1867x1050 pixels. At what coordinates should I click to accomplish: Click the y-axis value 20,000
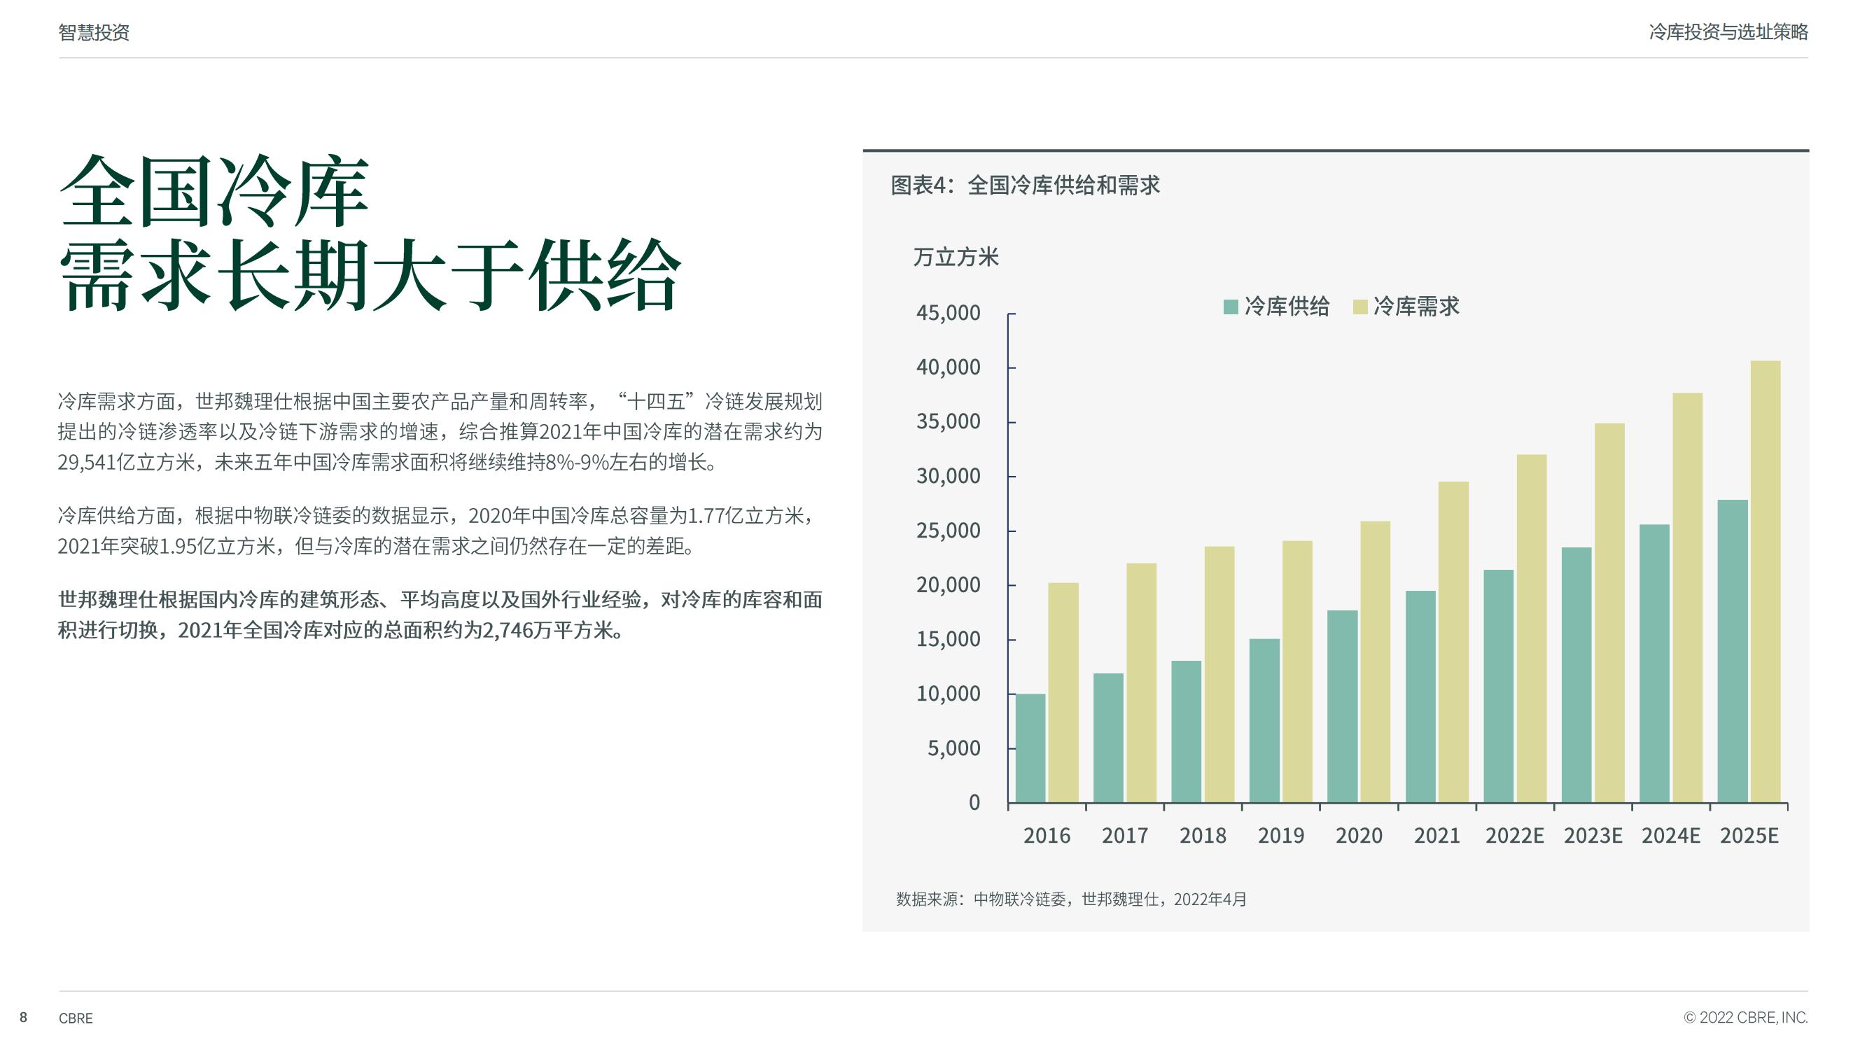(x=948, y=585)
